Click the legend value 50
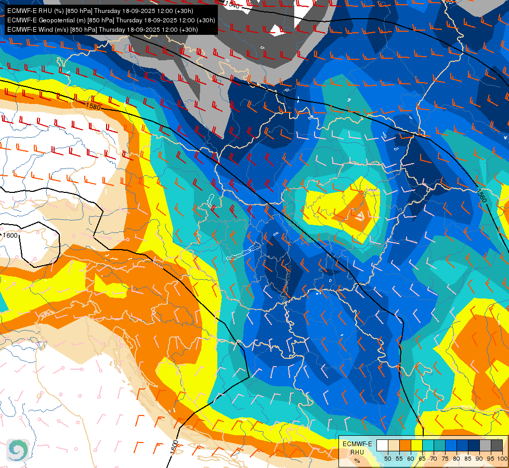 [x=388, y=459]
